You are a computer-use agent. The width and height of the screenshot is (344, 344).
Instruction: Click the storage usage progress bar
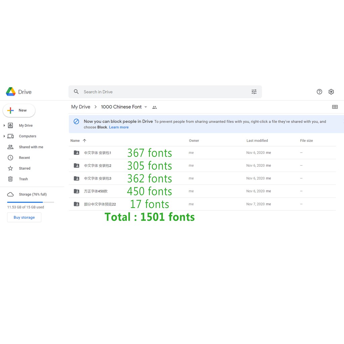pos(31,202)
